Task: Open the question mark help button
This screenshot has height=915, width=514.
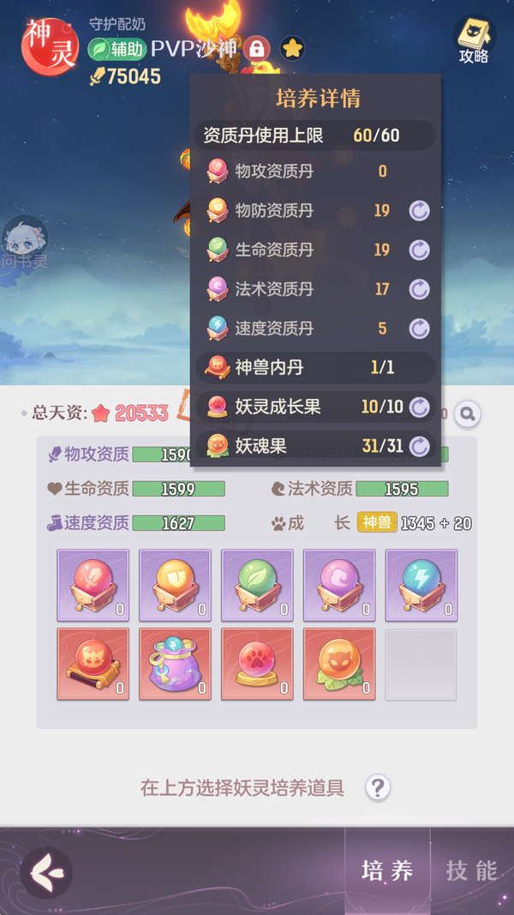Action: 378,788
